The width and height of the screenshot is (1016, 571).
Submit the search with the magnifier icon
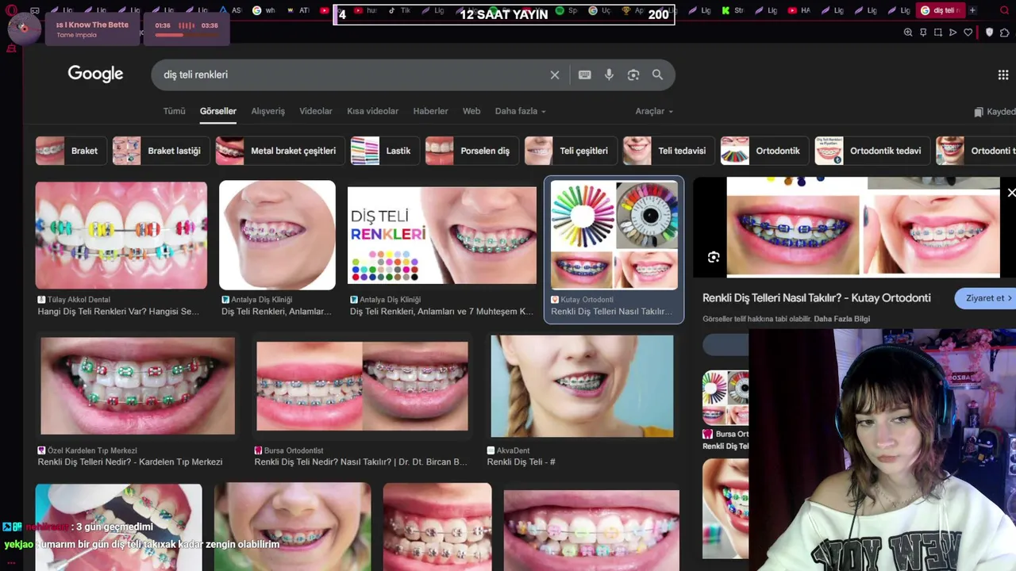(x=657, y=75)
